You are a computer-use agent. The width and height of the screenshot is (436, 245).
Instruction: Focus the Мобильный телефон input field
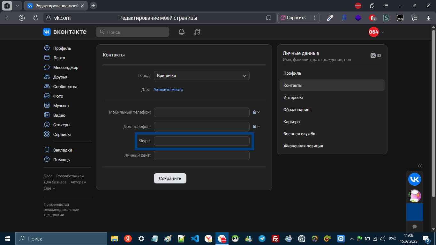click(x=202, y=112)
